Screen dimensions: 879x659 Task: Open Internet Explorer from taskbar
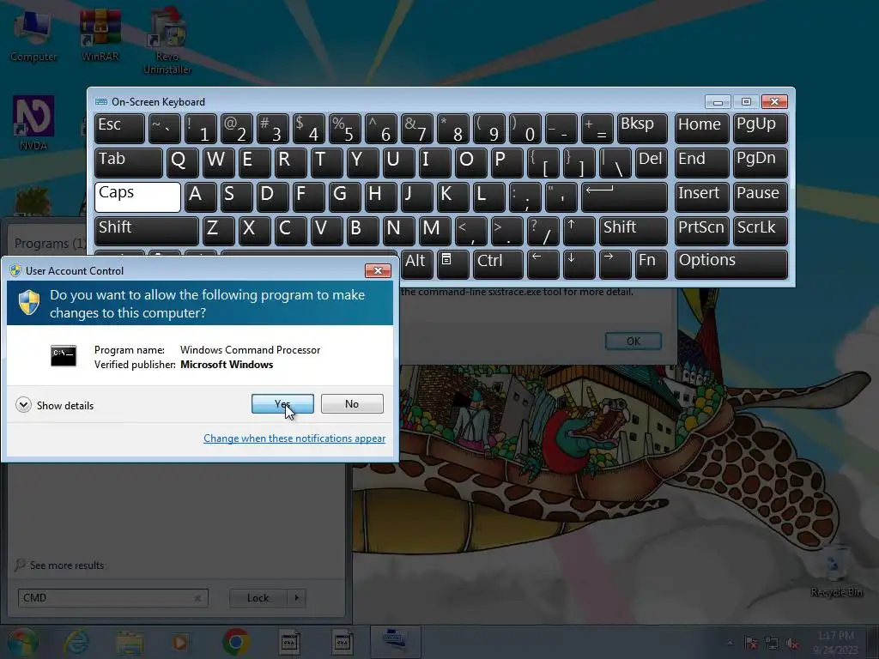click(x=76, y=642)
